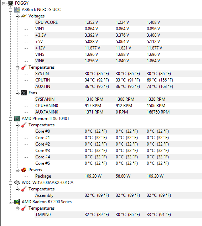Click the Fans icon
Screen dimensions: 202x226
24,93
